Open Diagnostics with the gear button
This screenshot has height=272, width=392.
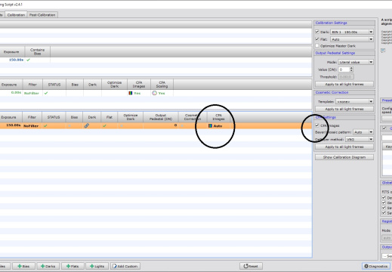click(x=375, y=266)
